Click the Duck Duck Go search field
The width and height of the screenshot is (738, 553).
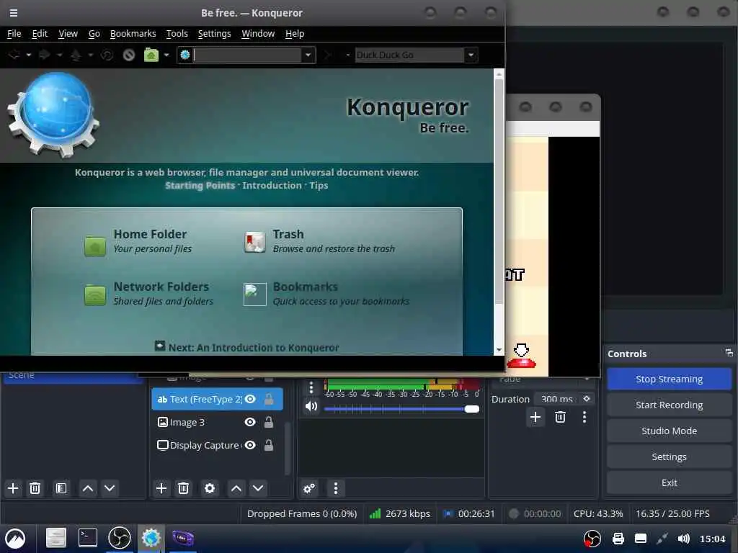(409, 55)
